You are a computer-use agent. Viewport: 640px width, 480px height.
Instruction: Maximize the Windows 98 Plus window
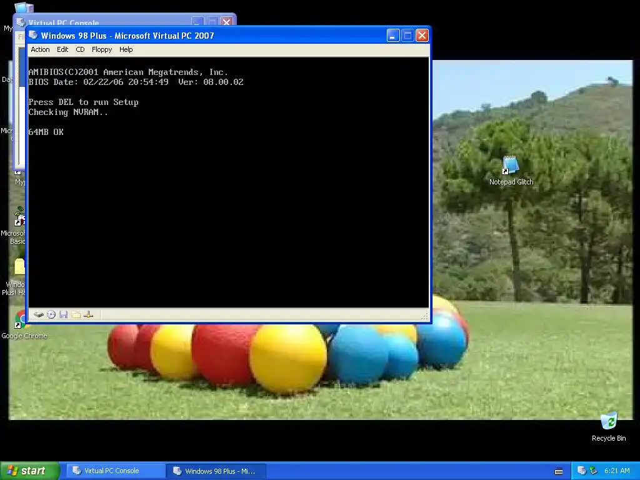[x=407, y=36]
